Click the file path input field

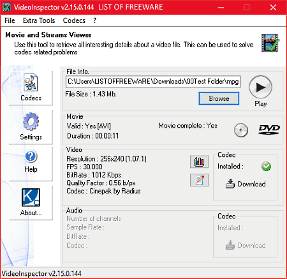[x=153, y=81]
